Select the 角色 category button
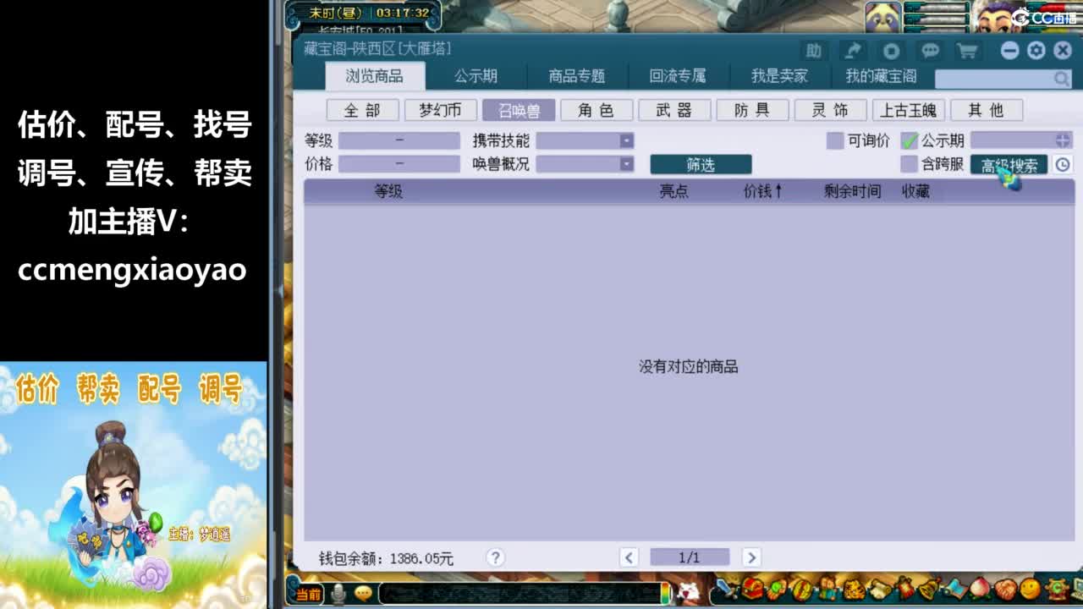 coord(596,110)
